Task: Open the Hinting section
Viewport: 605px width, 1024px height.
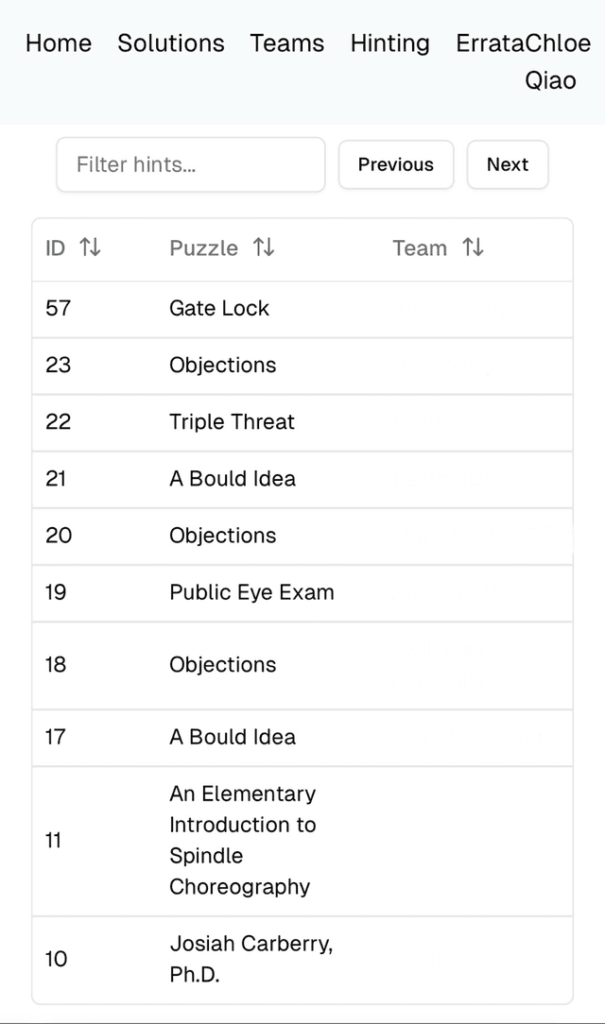Action: (389, 43)
